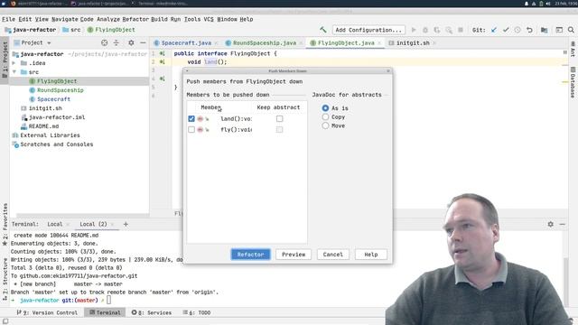
Task: Select the 'As is' JavaDoc radio option
Action: 325,108
